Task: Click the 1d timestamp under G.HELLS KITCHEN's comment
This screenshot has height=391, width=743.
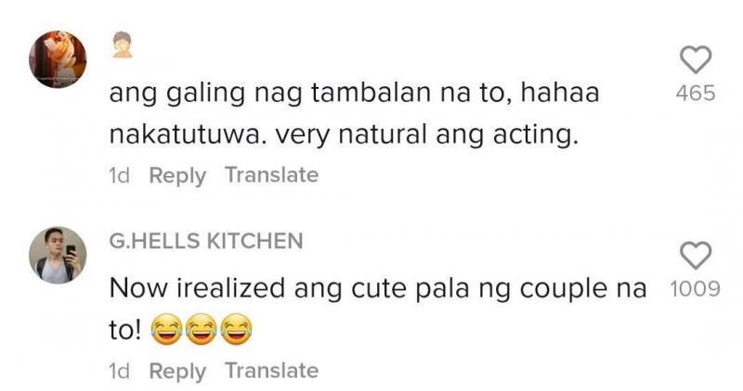Action: point(121,371)
